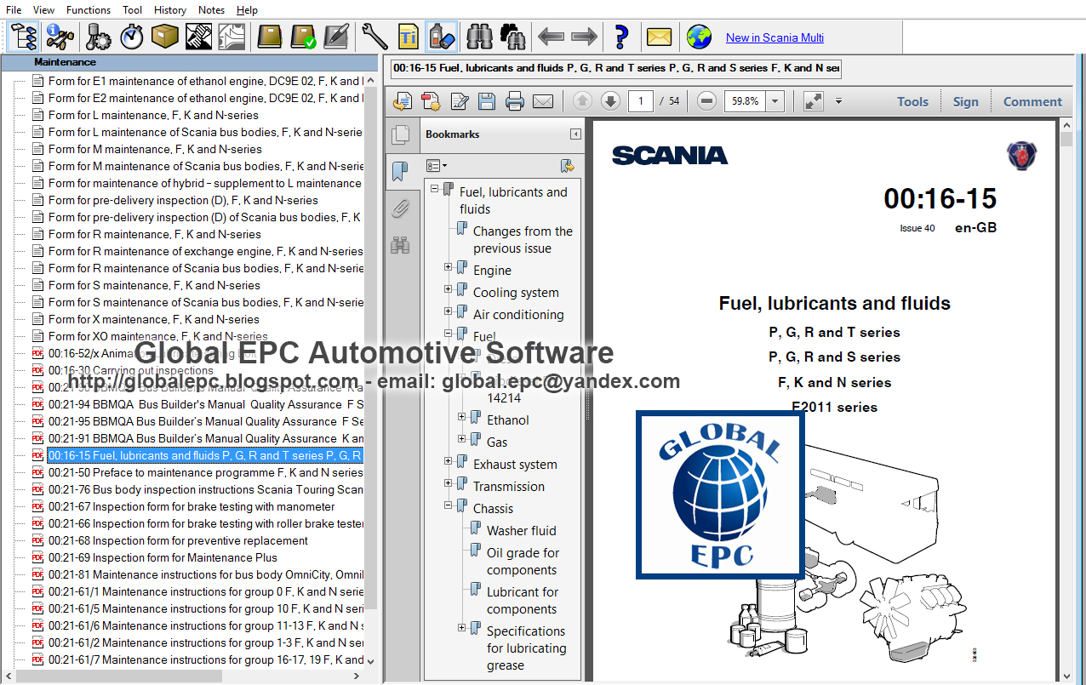This screenshot has width=1086, height=685.
Task: Go back with the left arrow icon
Action: (x=552, y=37)
